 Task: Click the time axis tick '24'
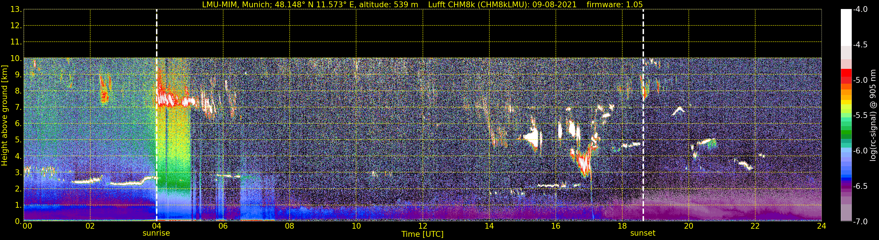pos(821,226)
